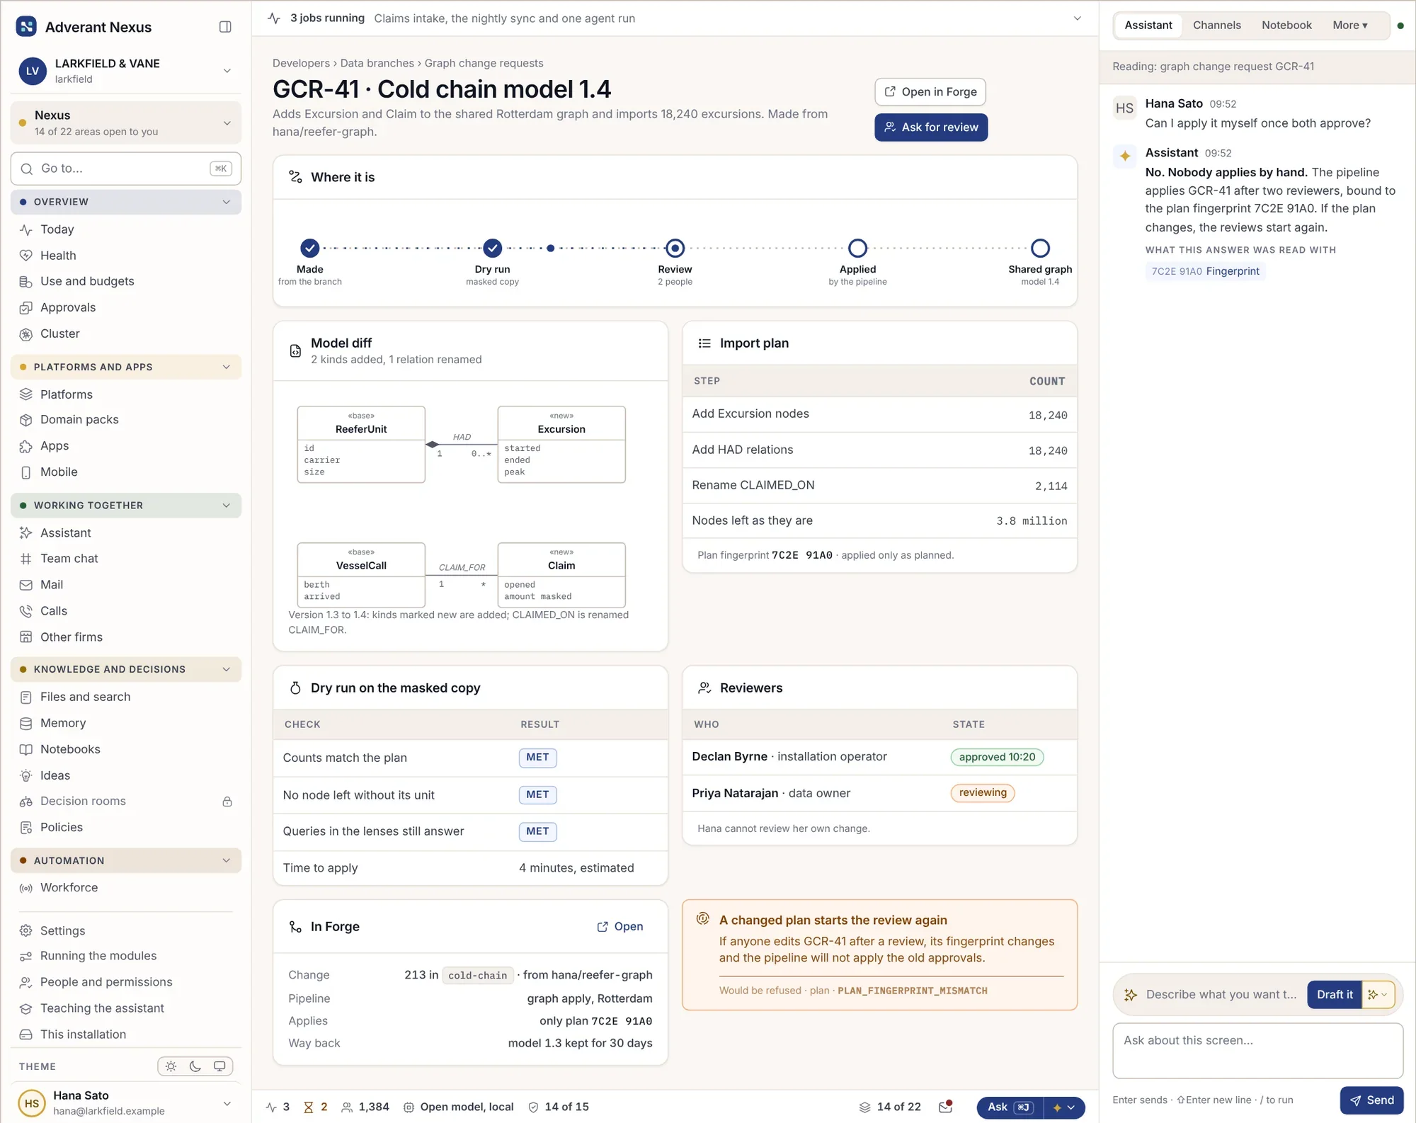
Task: Collapse the sidebar panel icon
Action: 225,27
